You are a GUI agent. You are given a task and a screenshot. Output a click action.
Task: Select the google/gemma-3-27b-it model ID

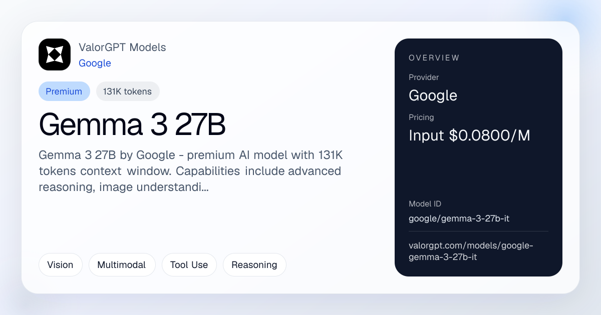[x=459, y=218]
